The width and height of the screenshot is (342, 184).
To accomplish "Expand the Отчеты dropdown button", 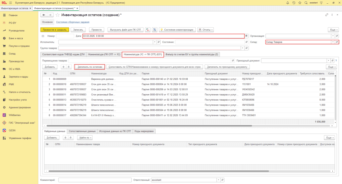I will click(x=206, y=29).
